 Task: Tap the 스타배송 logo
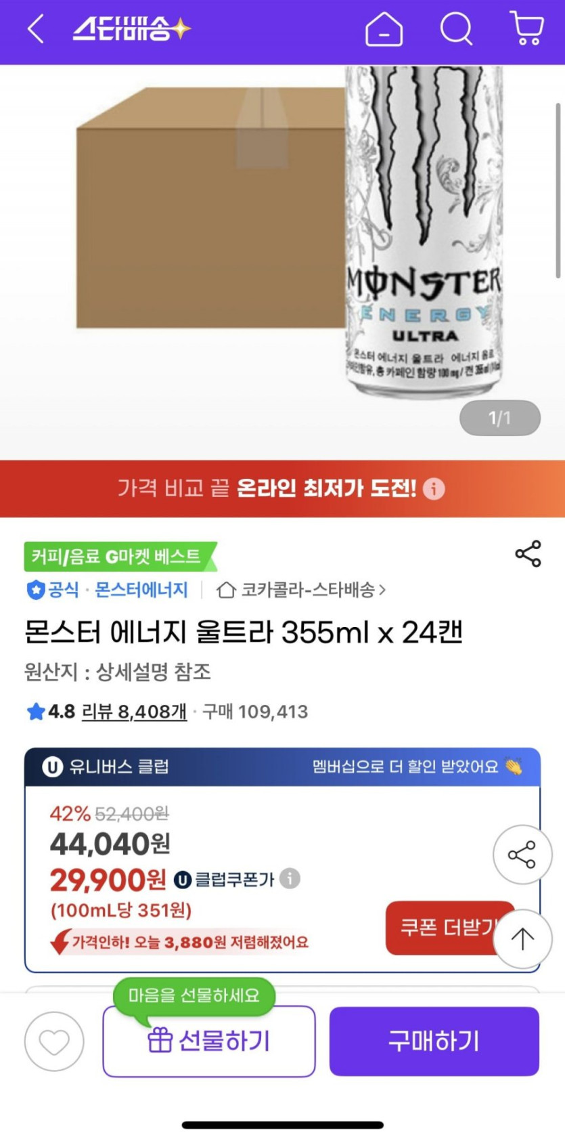(x=132, y=30)
